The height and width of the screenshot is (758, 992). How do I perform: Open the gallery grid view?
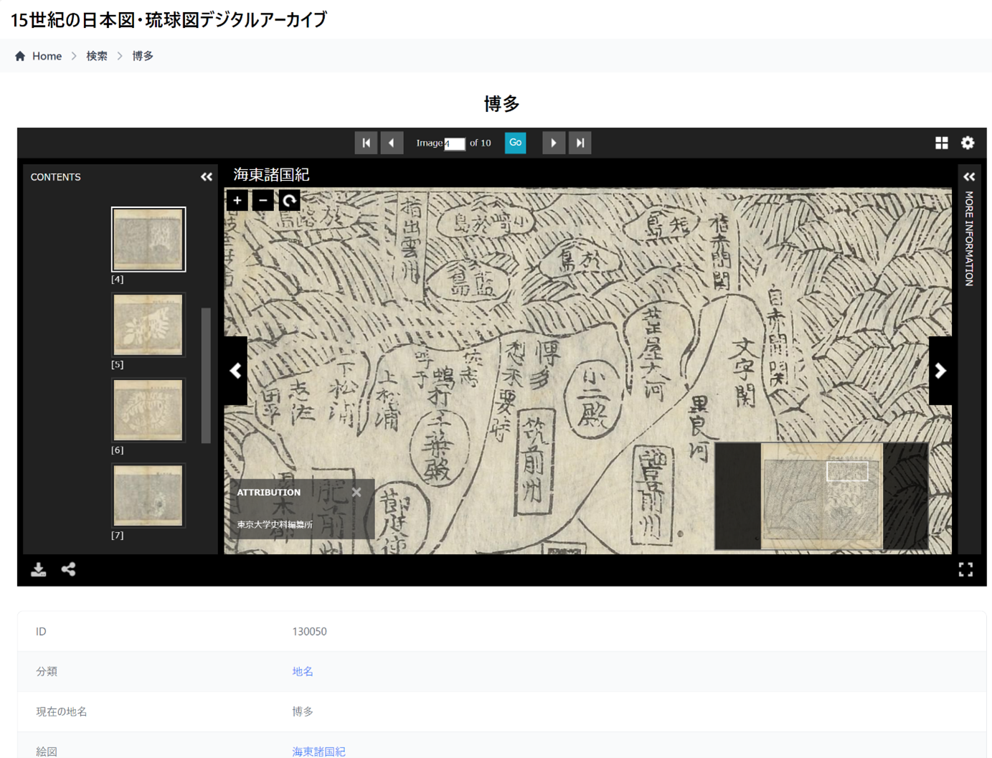point(941,143)
